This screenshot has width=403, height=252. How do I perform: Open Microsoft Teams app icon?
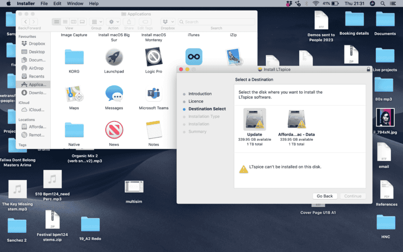click(154, 94)
